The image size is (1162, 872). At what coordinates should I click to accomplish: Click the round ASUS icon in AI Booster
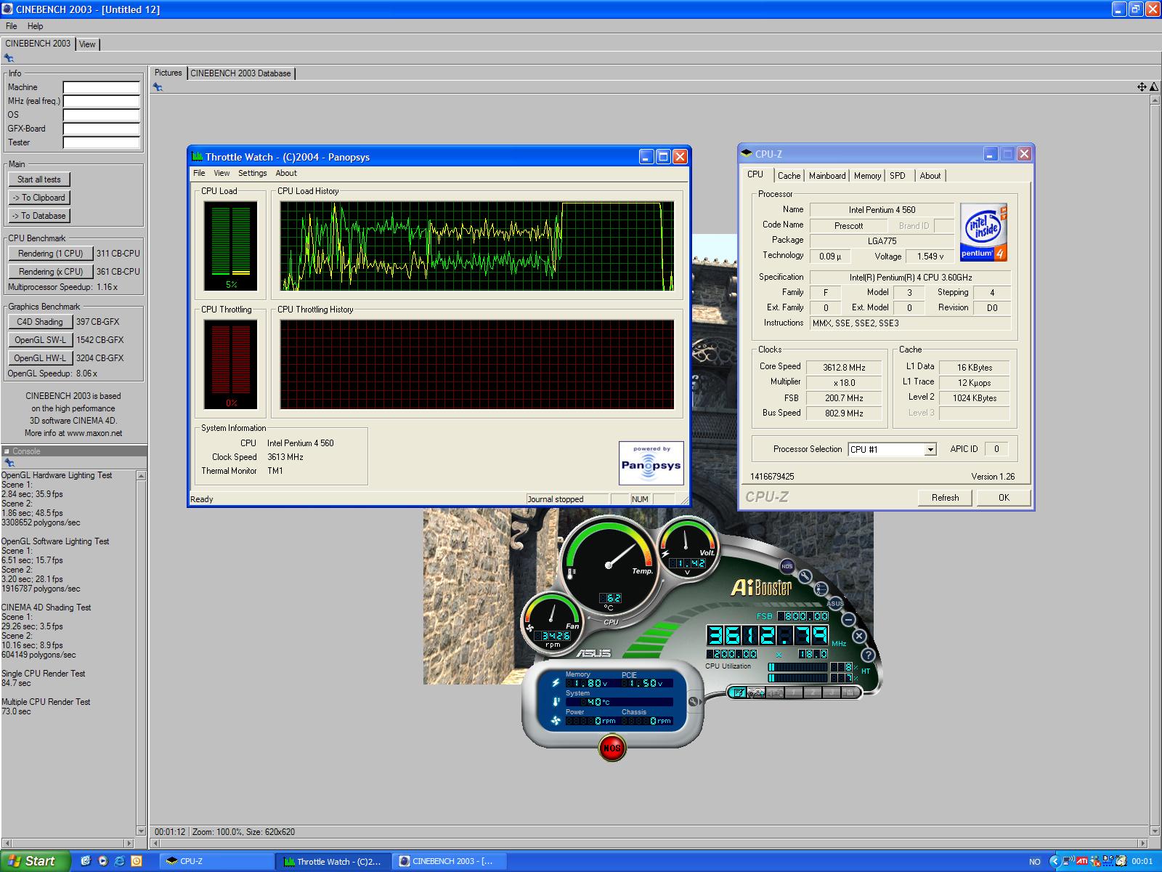tap(835, 603)
